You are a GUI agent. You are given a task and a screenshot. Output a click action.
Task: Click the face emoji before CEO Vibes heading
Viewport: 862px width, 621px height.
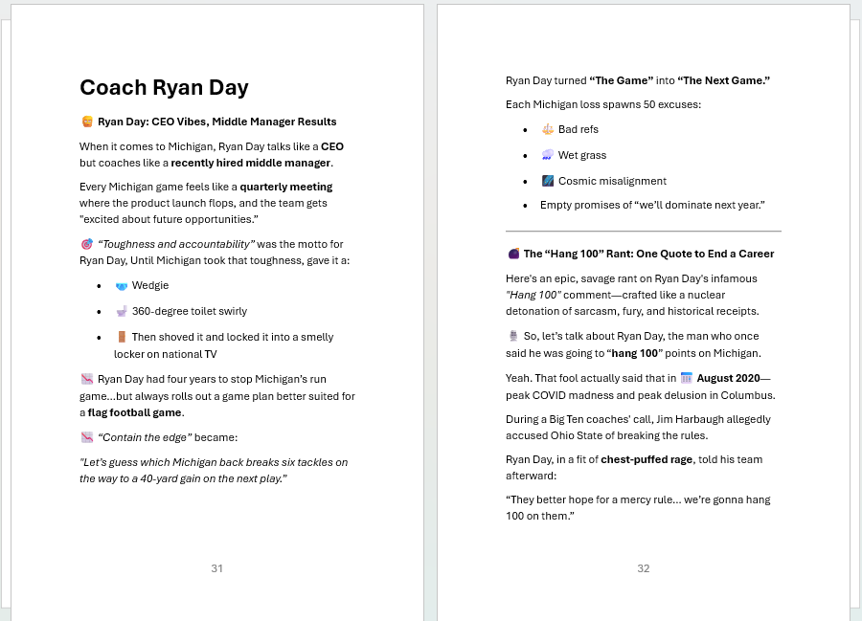[x=87, y=122]
